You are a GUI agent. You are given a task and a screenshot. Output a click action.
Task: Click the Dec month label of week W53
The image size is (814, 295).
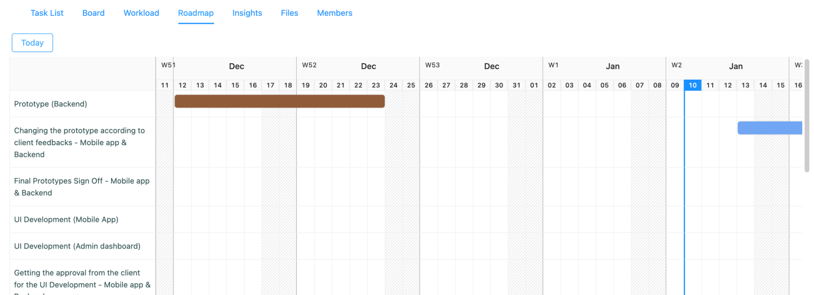(x=491, y=66)
